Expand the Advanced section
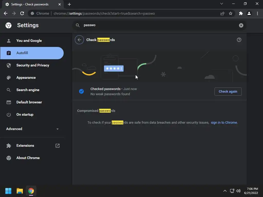Viewport: 263px width, 197px height. coord(32,129)
